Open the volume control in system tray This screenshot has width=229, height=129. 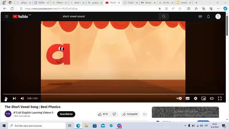click(201, 126)
